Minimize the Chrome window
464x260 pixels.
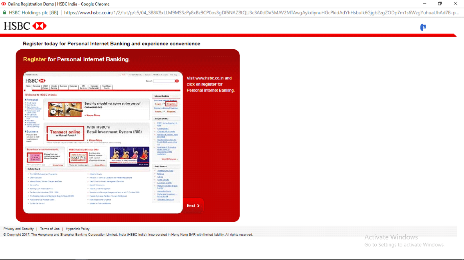424,4
